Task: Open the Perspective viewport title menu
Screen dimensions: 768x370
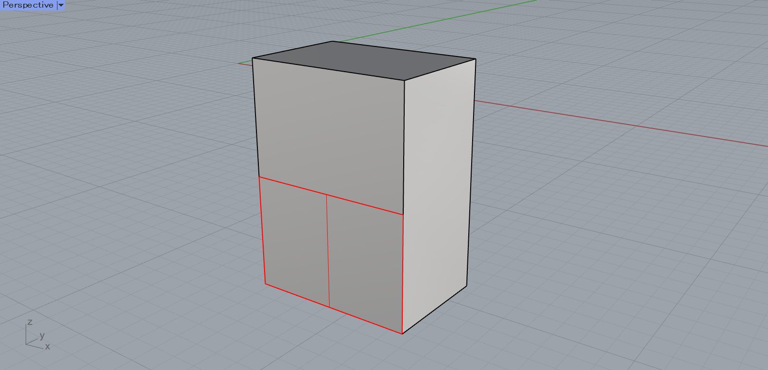Action: (28, 5)
